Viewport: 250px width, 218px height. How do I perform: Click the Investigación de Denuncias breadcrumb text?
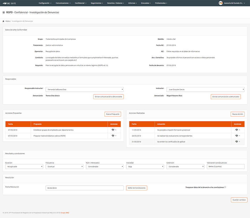click(23, 21)
